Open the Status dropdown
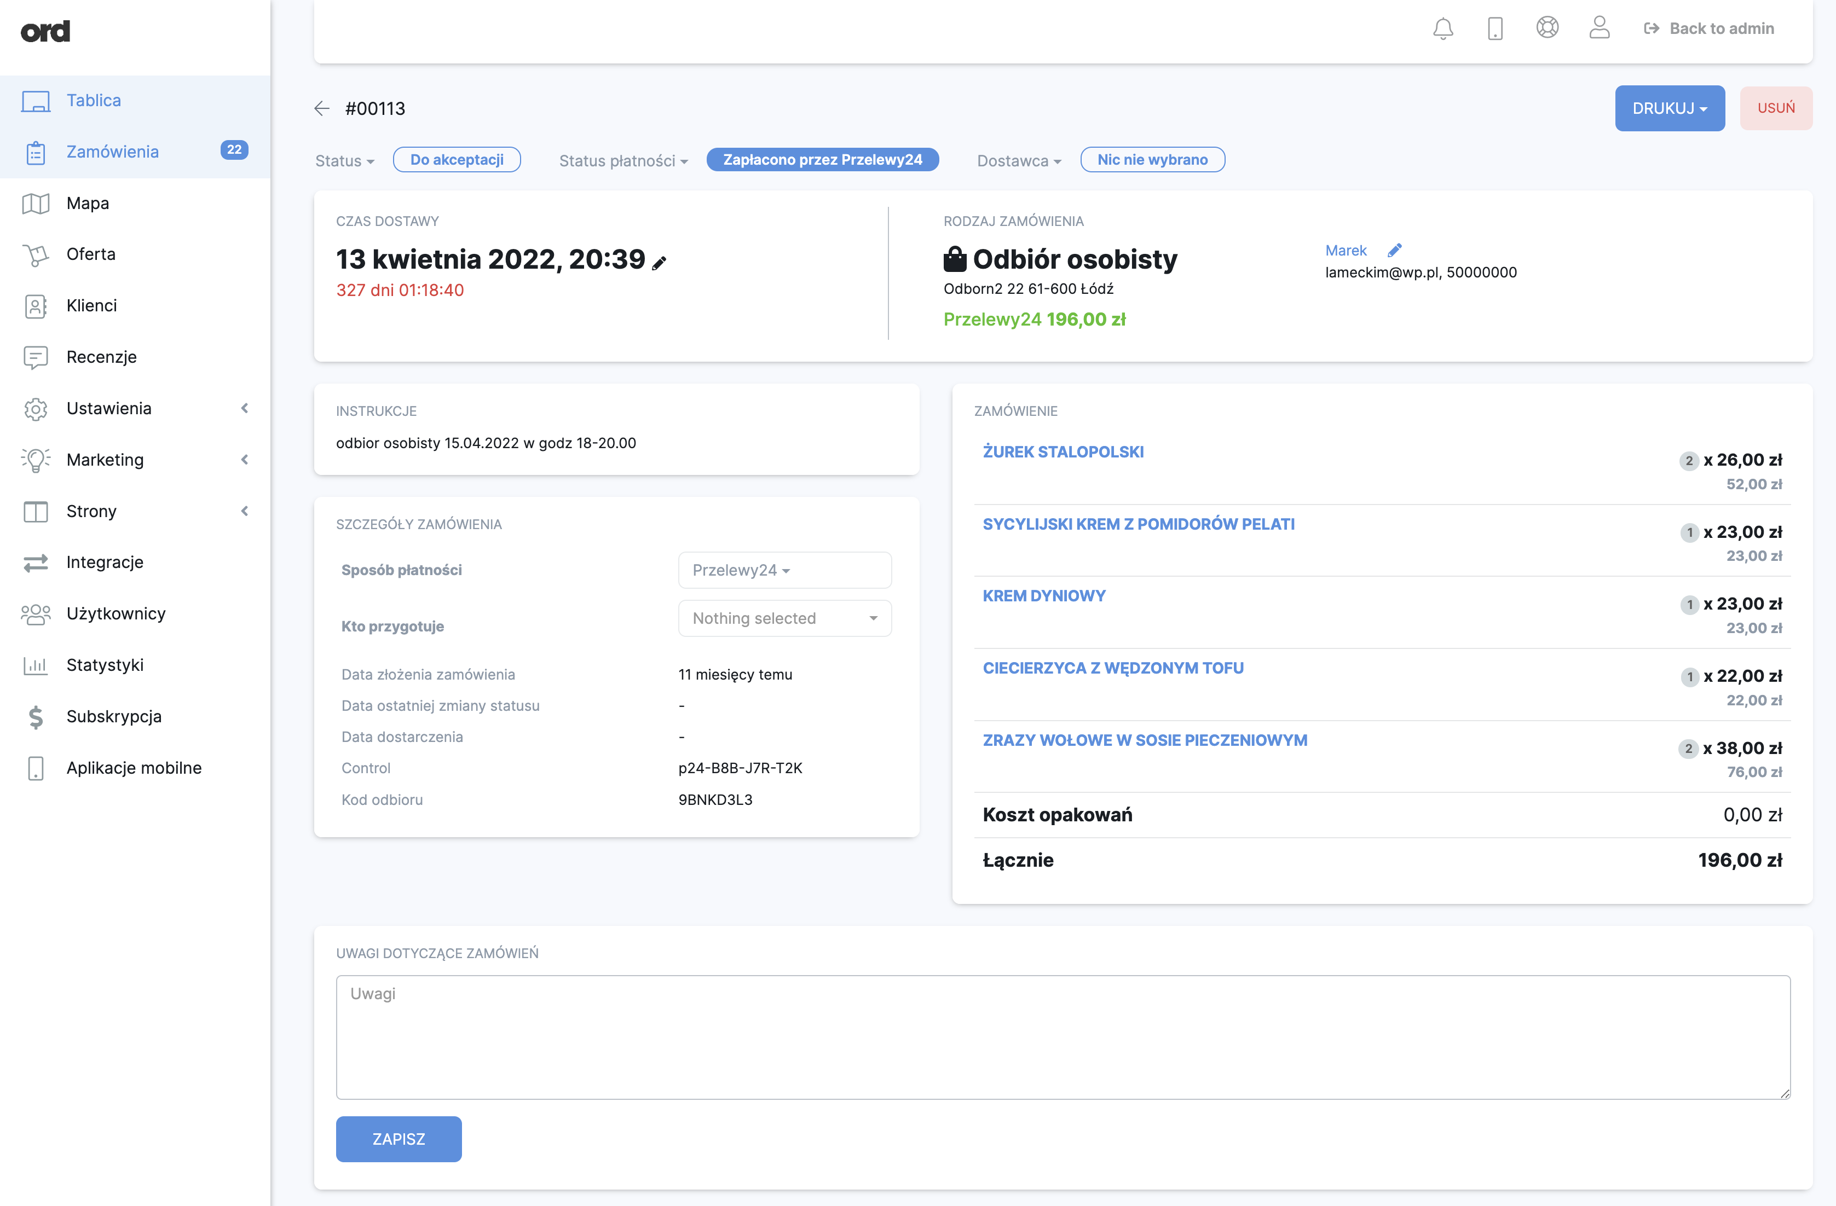1836x1206 pixels. pyautogui.click(x=345, y=160)
